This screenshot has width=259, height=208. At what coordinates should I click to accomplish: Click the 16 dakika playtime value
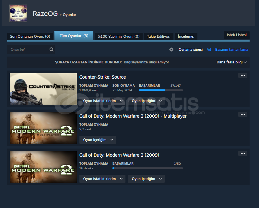[86, 168]
